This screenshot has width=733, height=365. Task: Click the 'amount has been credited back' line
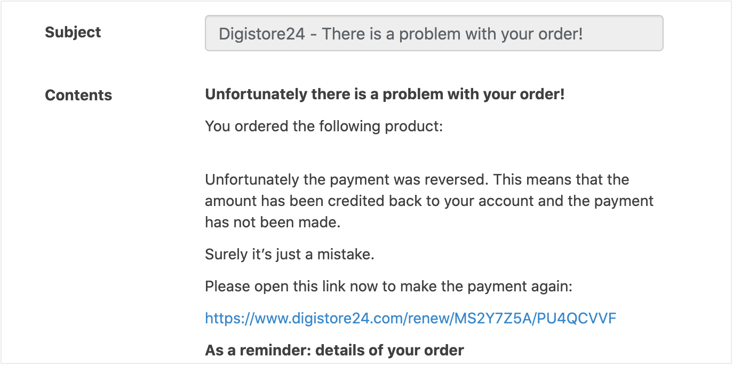(429, 201)
